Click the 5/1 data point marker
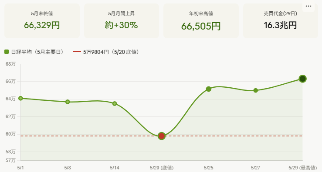Viewport: 322px width, 172px height. pyautogui.click(x=20, y=98)
